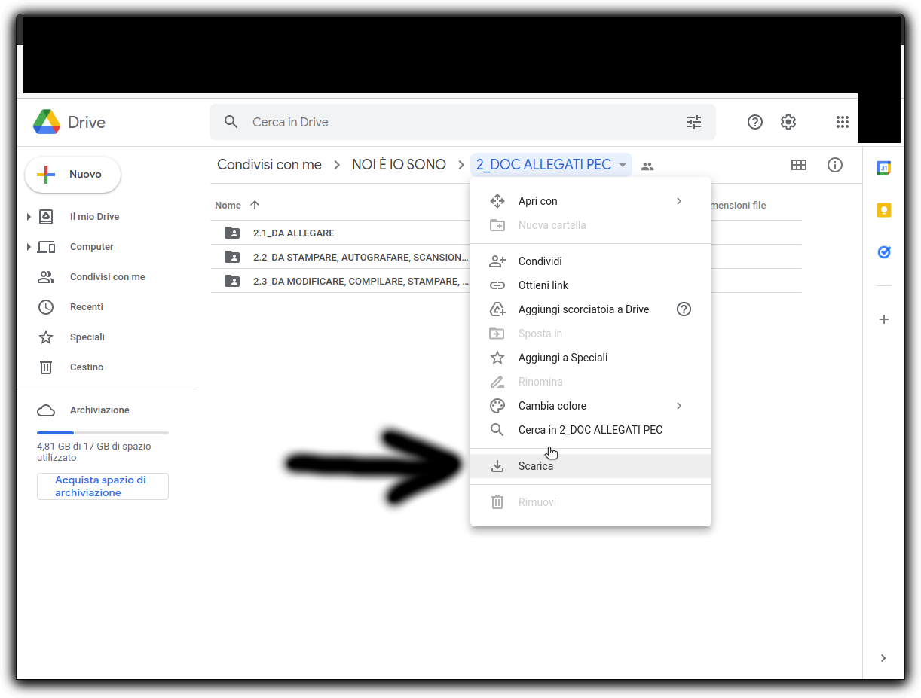Open the Help support icon

pos(754,122)
